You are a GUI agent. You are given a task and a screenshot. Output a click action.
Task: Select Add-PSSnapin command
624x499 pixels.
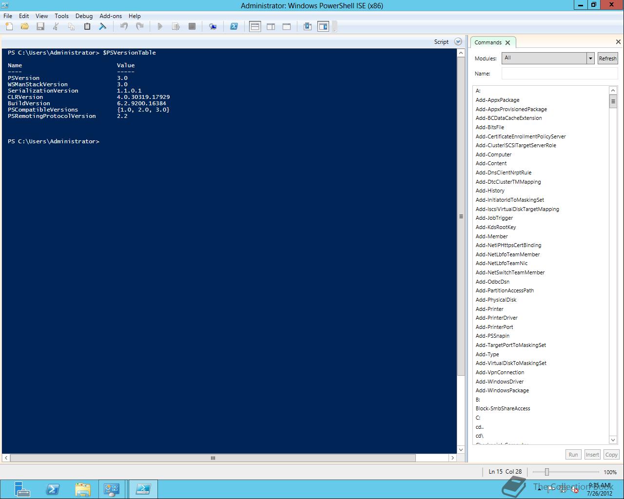492,336
